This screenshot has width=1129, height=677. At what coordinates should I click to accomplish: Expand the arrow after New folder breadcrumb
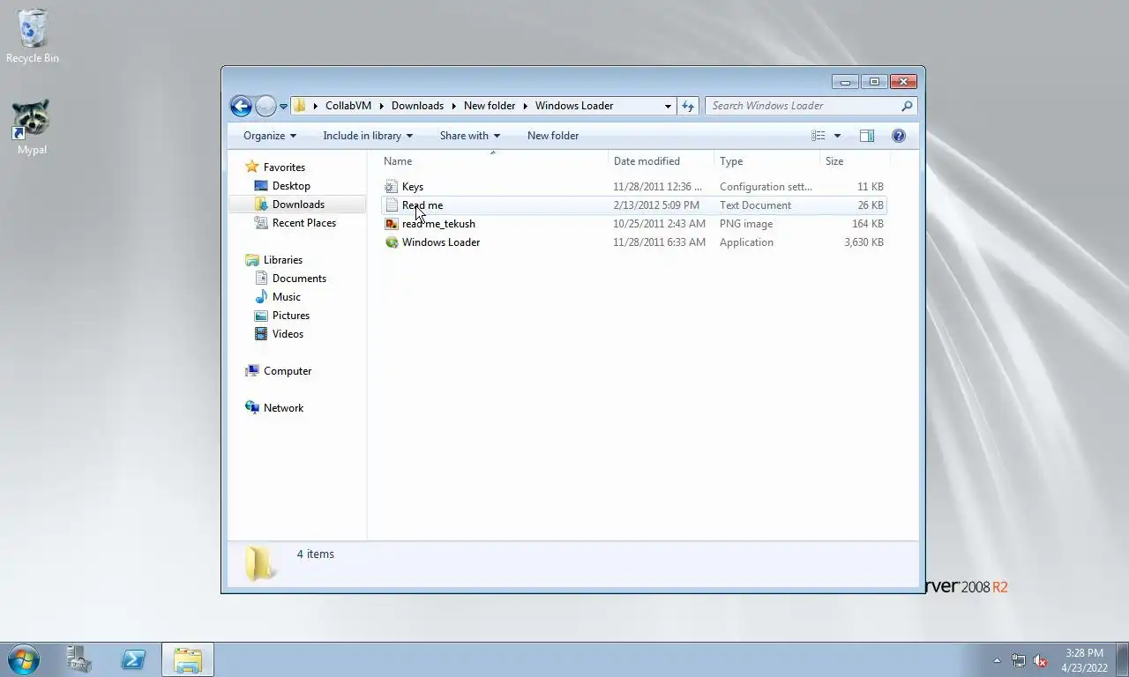pos(526,106)
